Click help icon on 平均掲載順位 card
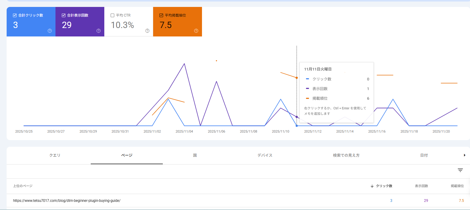Image resolution: width=470 pixels, height=210 pixels. click(x=196, y=31)
